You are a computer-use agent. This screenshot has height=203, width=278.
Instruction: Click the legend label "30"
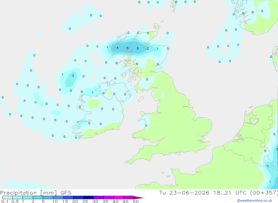click(x=95, y=201)
